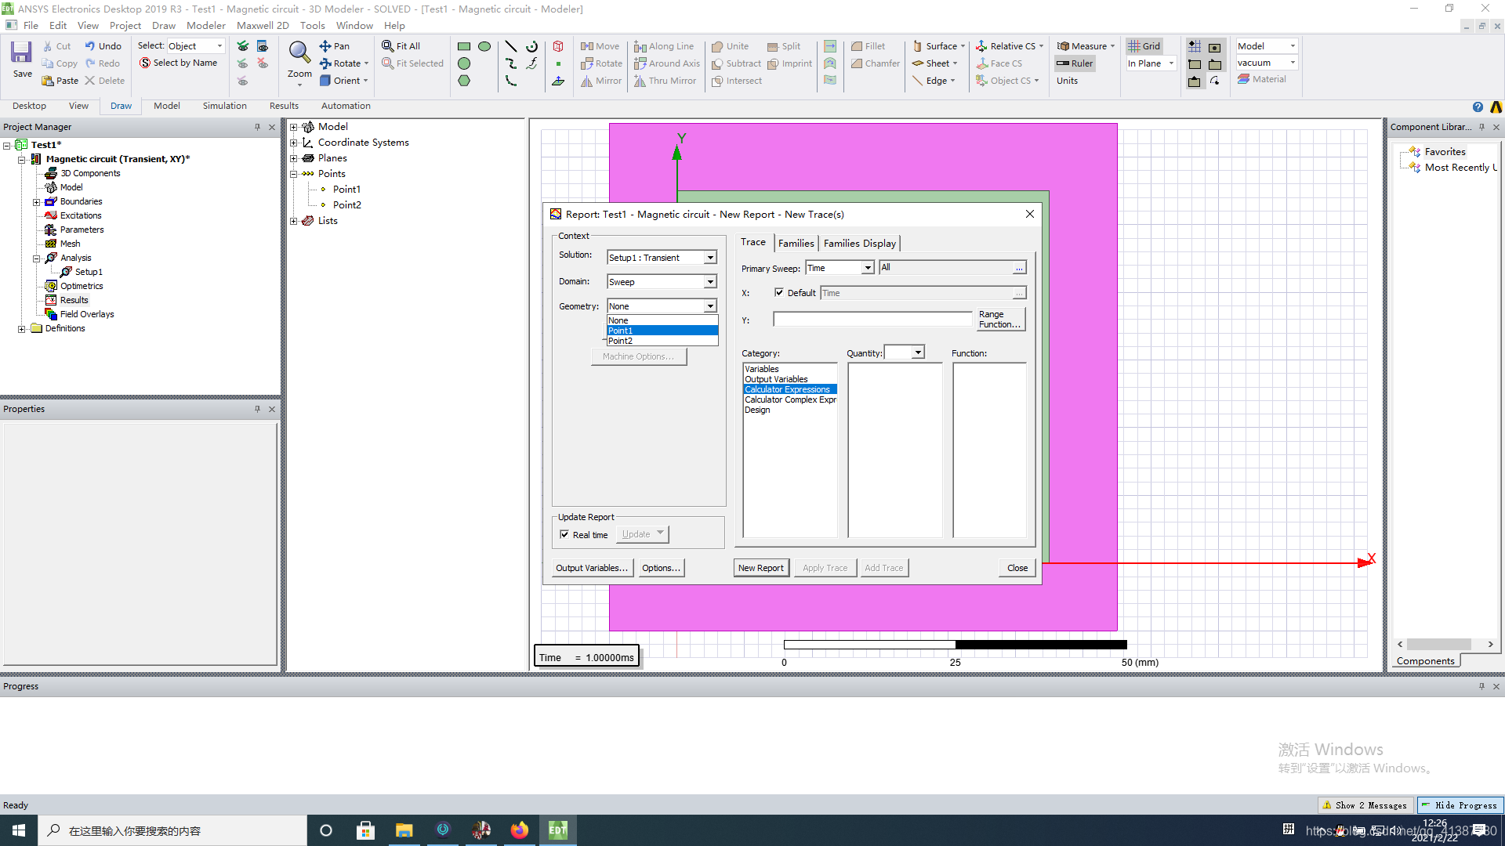Click the Fillet tool
The image size is (1505, 846).
pyautogui.click(x=868, y=46)
